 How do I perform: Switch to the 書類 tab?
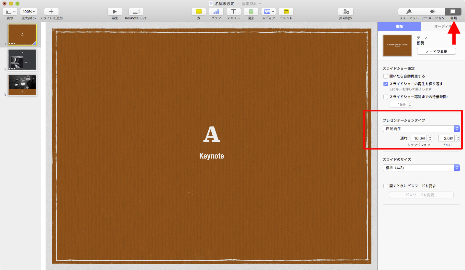(x=399, y=26)
